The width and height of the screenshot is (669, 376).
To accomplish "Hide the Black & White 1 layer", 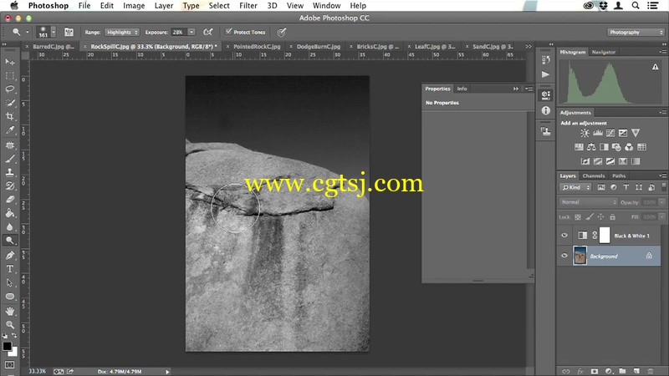I will point(564,236).
